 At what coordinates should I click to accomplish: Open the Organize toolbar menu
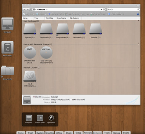point(29,14)
